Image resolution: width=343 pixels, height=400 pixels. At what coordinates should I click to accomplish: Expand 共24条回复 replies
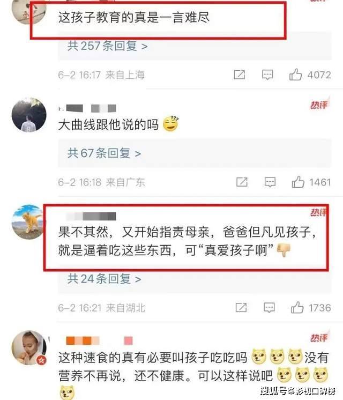coord(104,279)
